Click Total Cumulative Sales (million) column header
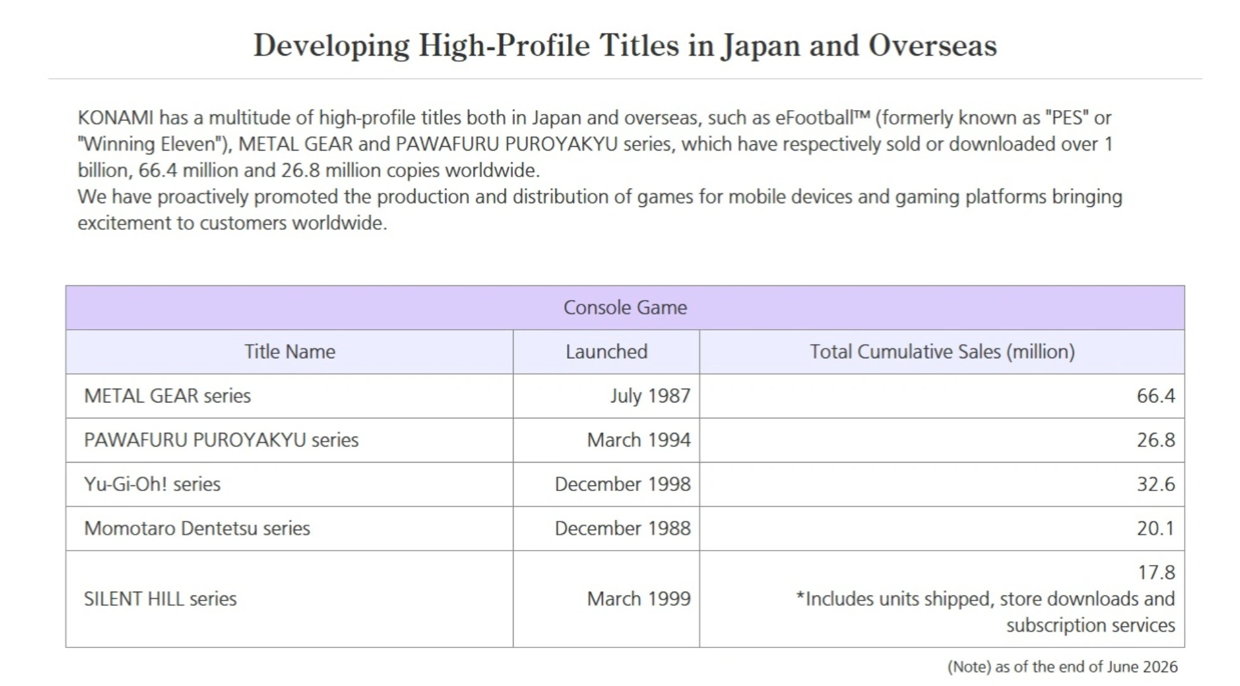 coord(942,352)
